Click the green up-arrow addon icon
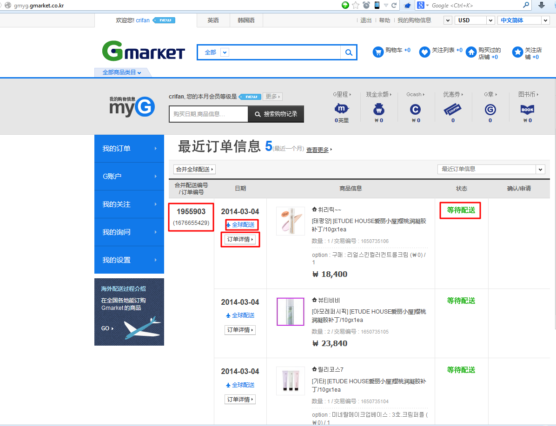Image resolution: width=556 pixels, height=426 pixels. [345, 5]
